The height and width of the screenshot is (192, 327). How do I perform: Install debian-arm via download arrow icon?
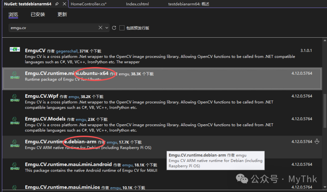pos(317,142)
